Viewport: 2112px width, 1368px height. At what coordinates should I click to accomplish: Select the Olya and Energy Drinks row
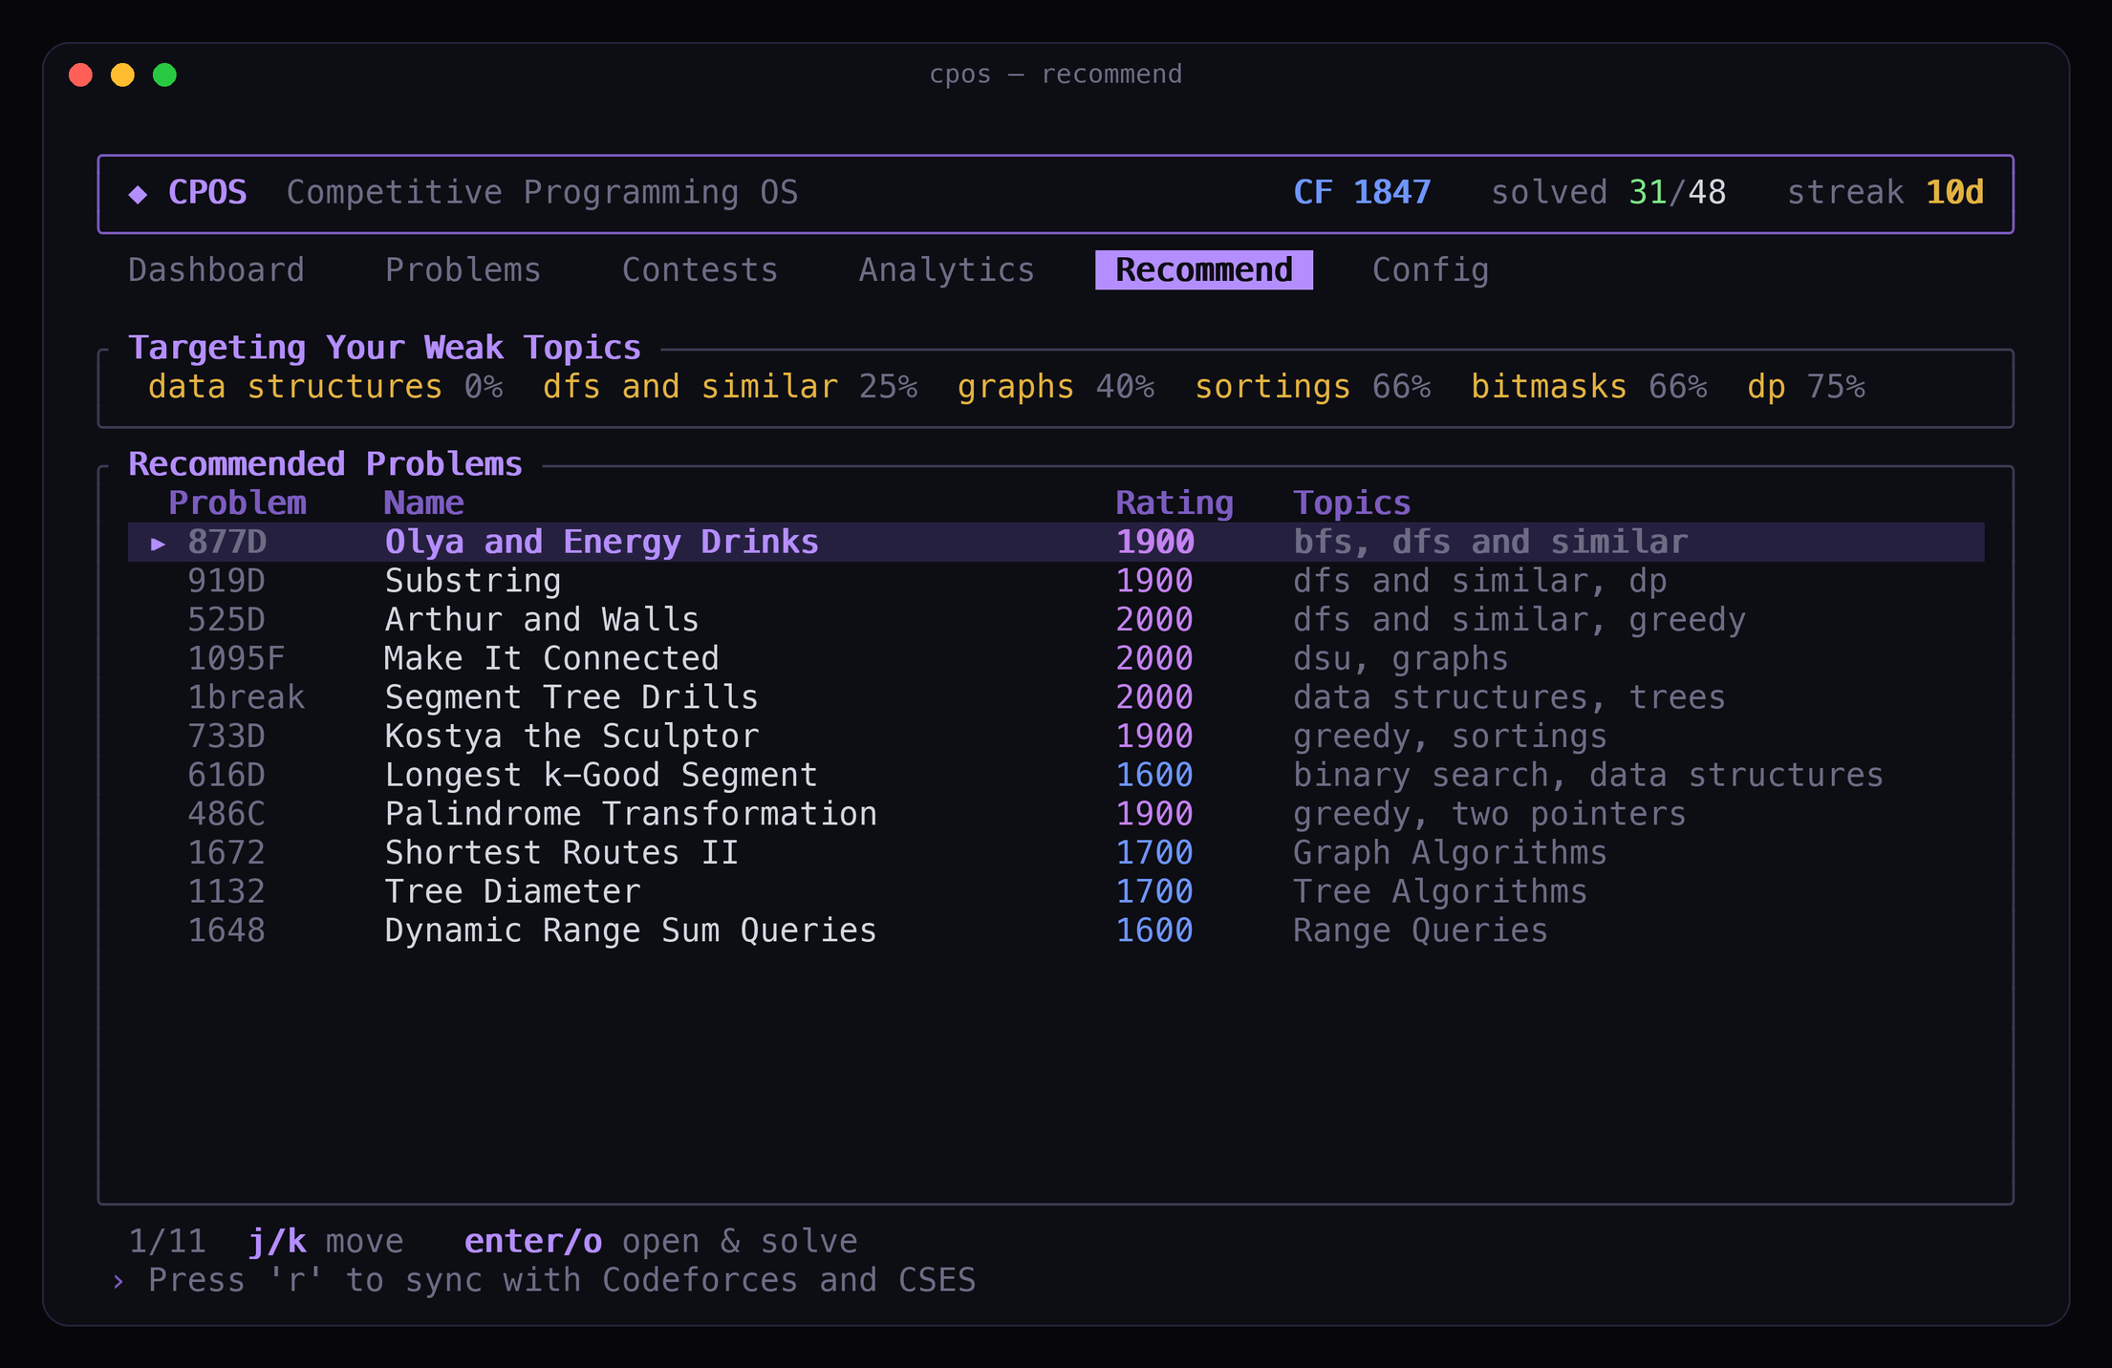tap(1056, 542)
